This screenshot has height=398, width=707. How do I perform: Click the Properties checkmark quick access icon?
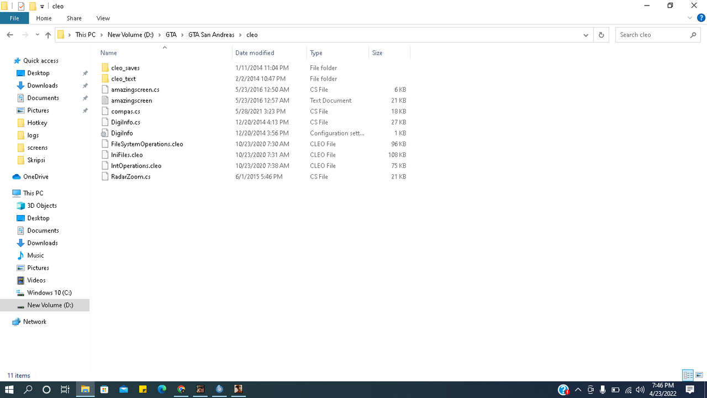22,6
